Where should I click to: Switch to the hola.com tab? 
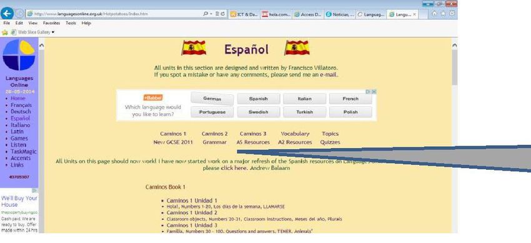pyautogui.click(x=276, y=14)
